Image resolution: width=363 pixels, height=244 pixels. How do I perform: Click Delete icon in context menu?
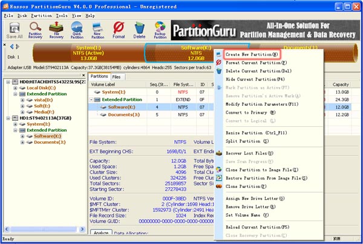pyautogui.click(x=219, y=71)
